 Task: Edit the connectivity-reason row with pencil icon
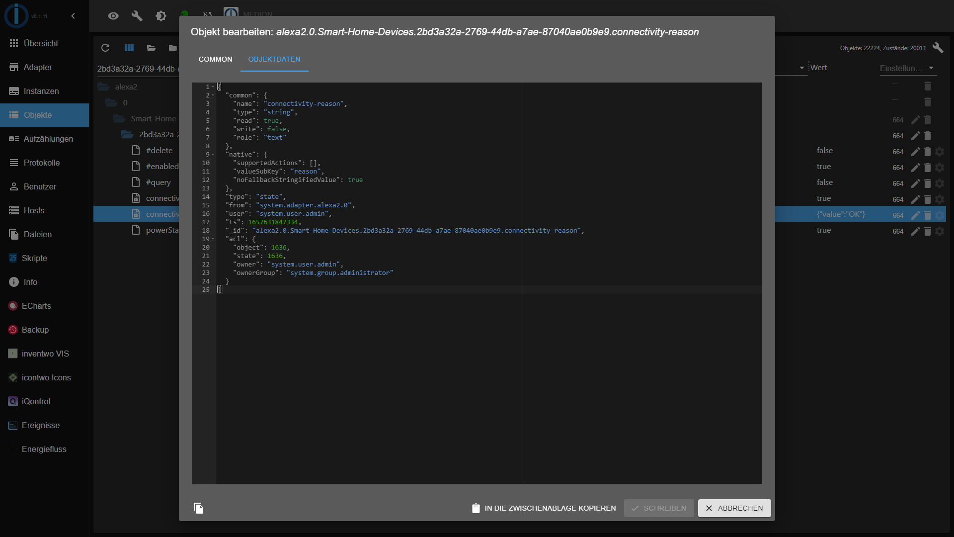pyautogui.click(x=915, y=215)
